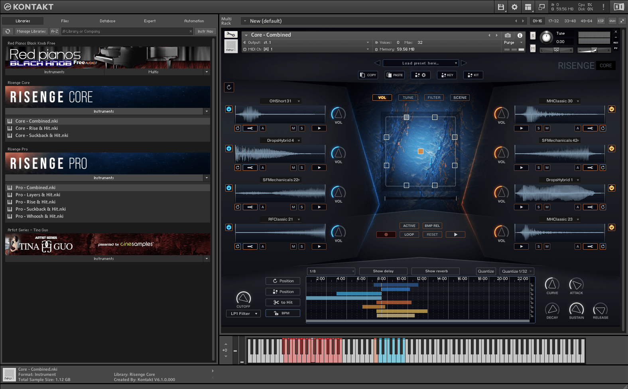Open instrument info icon
The height and width of the screenshot is (389, 628).
click(x=520, y=35)
